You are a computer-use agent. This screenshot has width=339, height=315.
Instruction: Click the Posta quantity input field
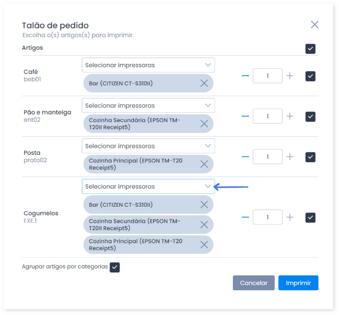pos(267,156)
